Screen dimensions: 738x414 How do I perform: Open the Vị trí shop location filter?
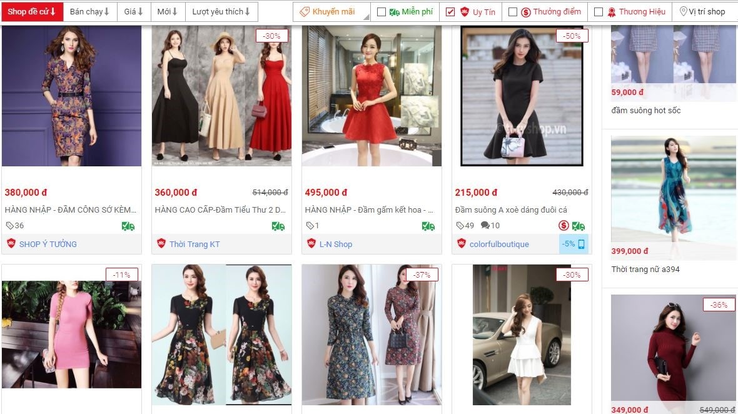703,12
